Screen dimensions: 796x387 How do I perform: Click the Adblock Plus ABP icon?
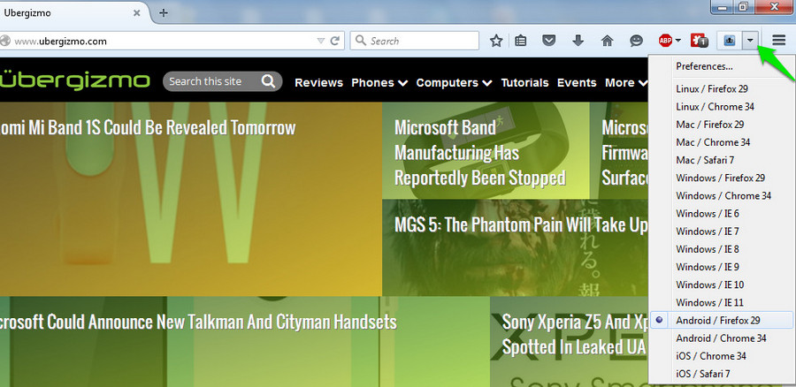pos(665,41)
